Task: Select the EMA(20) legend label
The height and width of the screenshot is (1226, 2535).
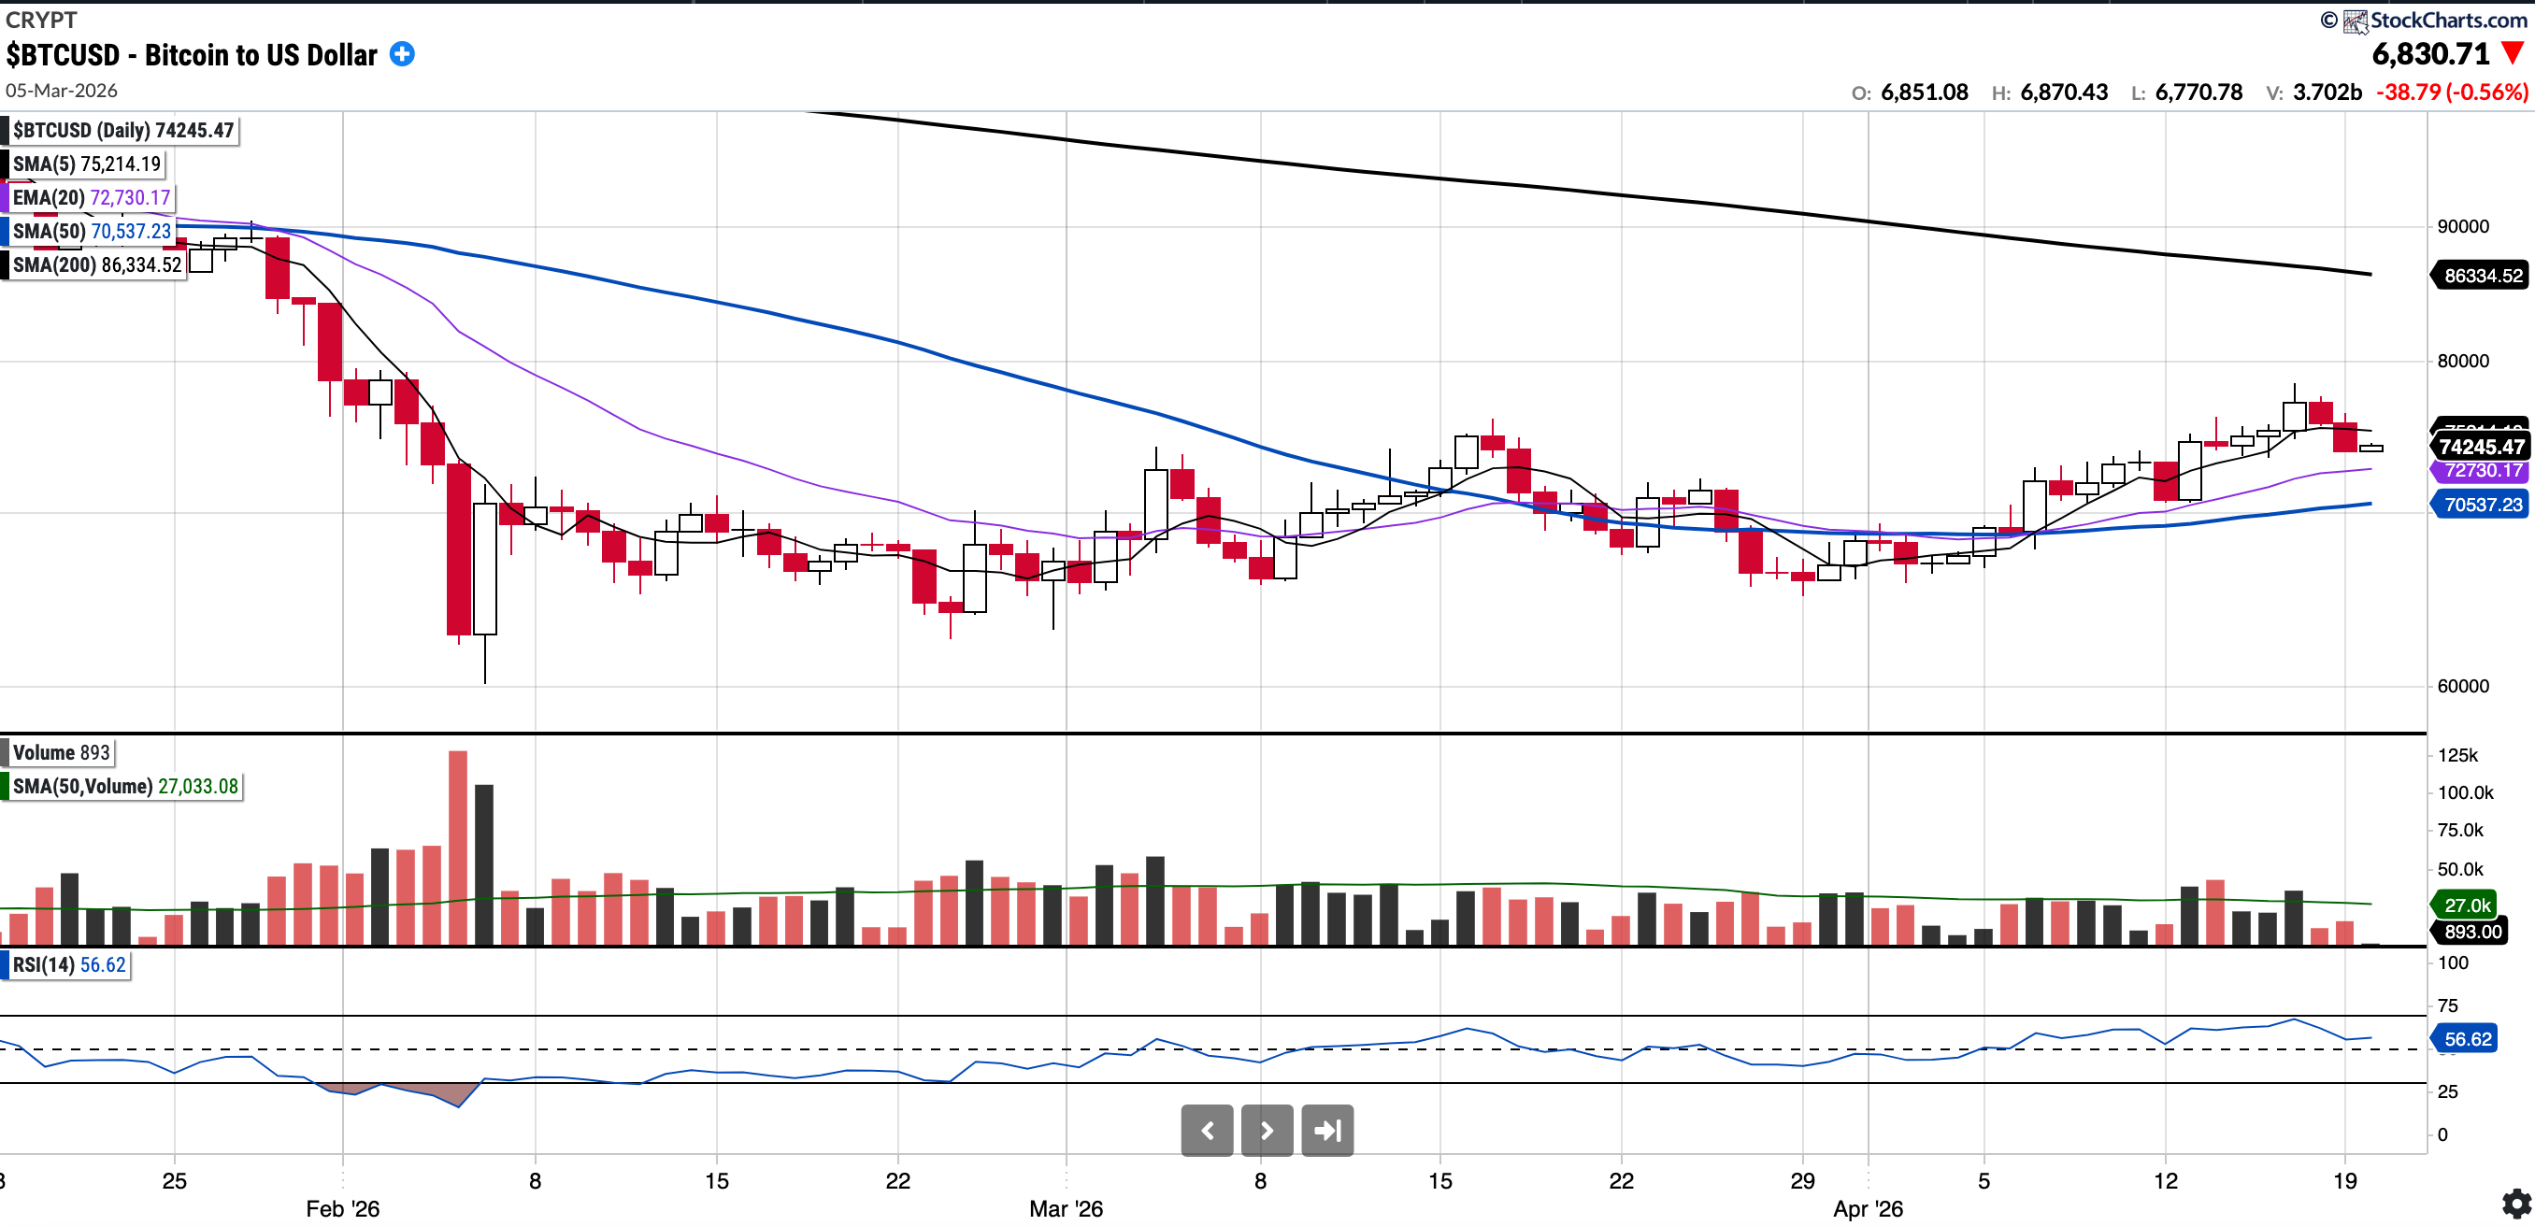Action: pyautogui.click(x=91, y=198)
